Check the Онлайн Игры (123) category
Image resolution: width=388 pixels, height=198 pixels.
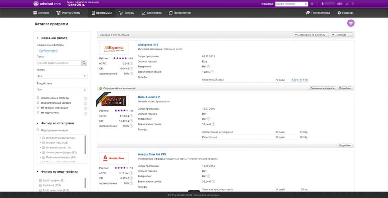(x=43, y=143)
